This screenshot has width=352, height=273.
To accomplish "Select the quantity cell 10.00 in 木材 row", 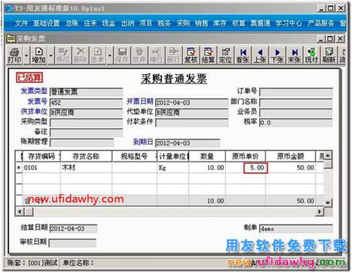I will tap(207, 168).
